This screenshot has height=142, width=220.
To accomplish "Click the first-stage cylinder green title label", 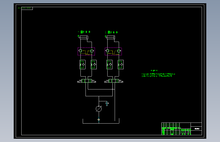I will click(84, 32).
